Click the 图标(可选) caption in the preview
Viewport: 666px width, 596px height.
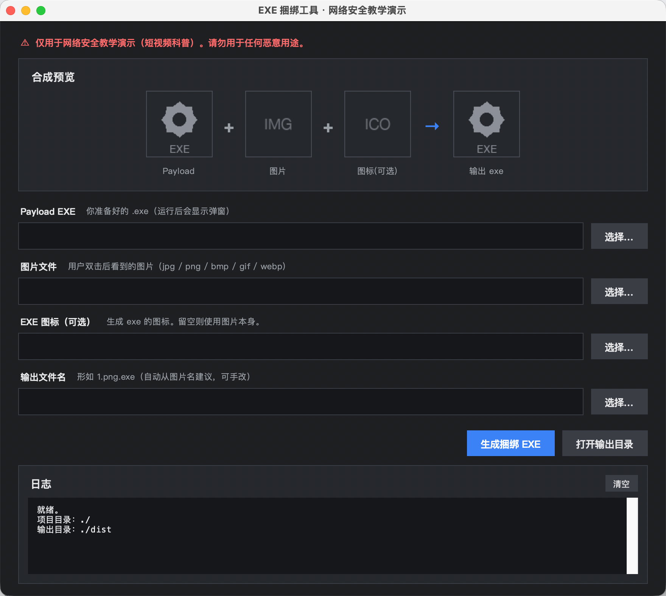[377, 171]
